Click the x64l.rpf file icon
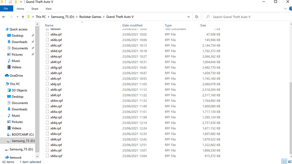The width and height of the screenshot is (292, 164). [x=47, y=95]
